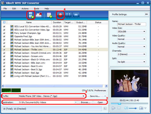This screenshot has height=114, width=151.
Task: Expand the Destination path dropdown
Action: click(76, 102)
